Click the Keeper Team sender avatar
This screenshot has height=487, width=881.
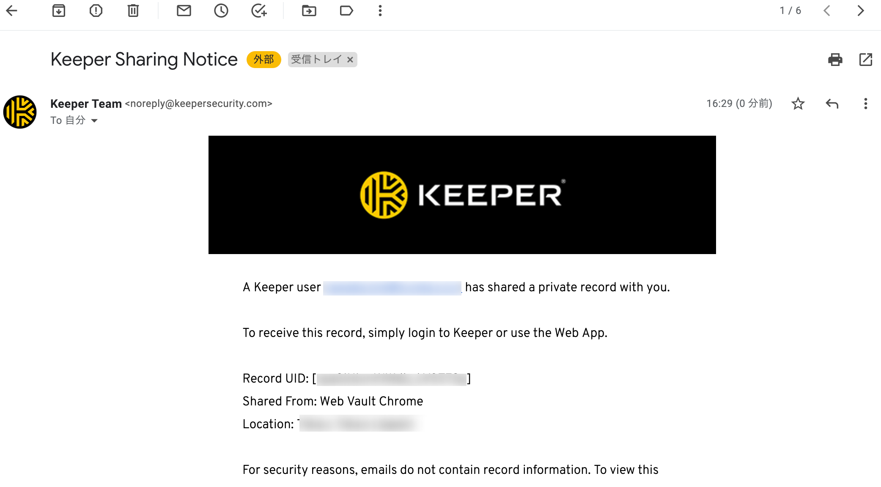[20, 112]
